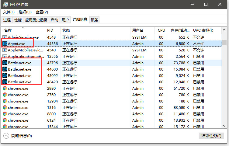Open the 选项(O) menu

[25, 12]
